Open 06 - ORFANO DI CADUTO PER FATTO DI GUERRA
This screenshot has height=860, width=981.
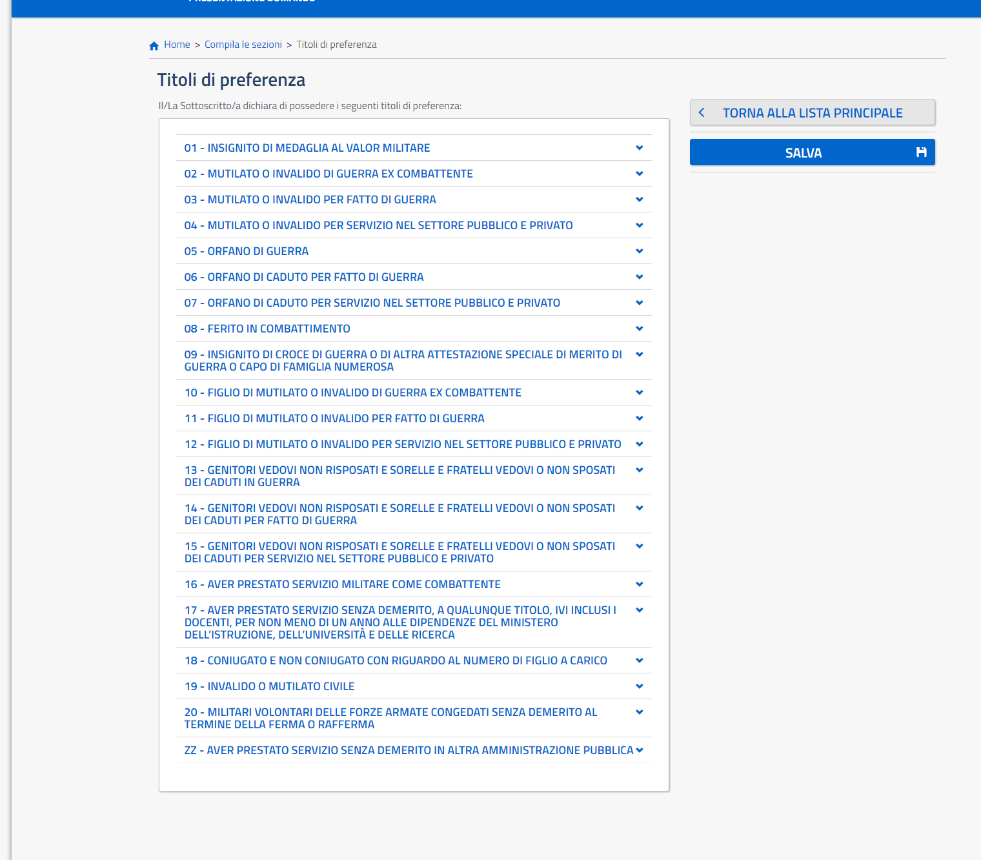[x=304, y=277]
